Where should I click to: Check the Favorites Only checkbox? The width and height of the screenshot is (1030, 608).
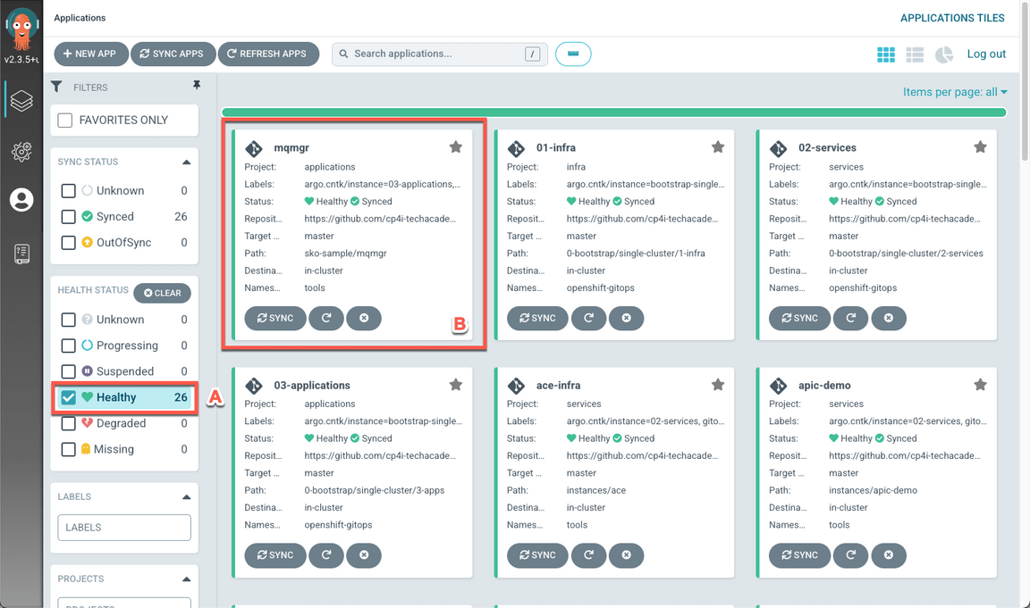coord(65,121)
